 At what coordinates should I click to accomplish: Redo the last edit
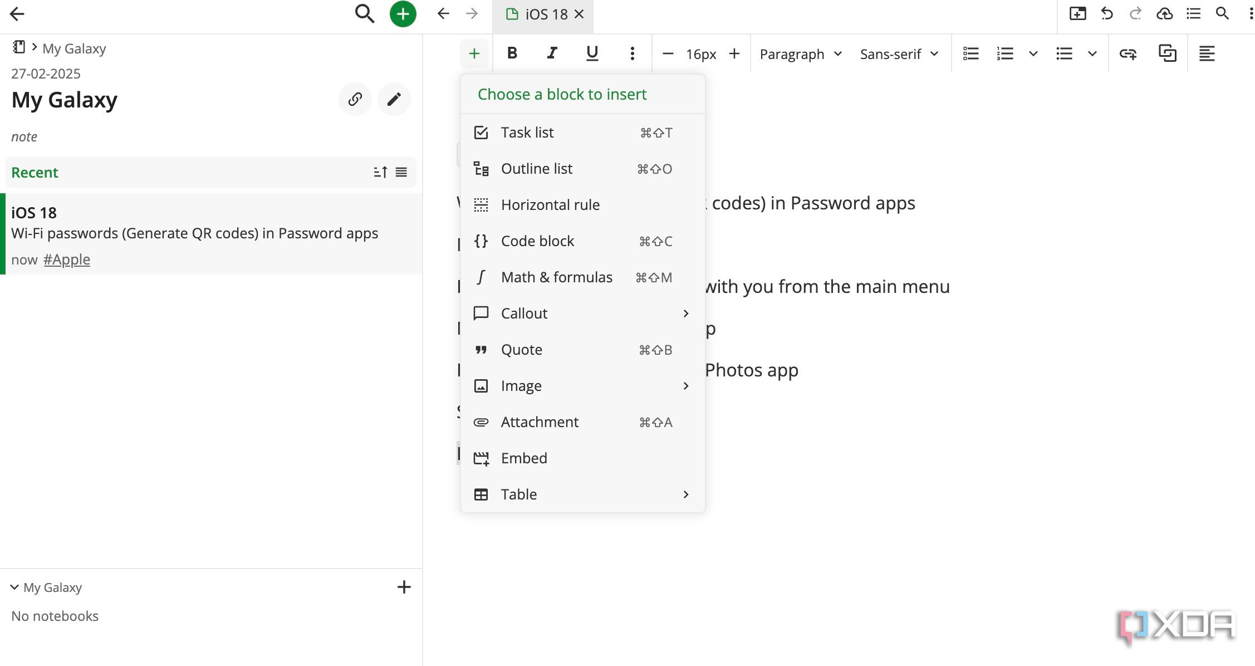tap(1135, 13)
